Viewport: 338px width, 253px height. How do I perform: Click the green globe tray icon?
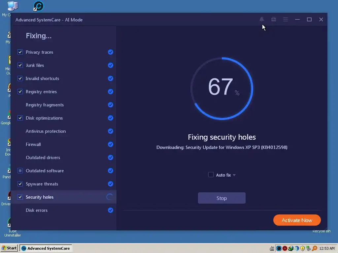pyautogui.click(x=290, y=248)
